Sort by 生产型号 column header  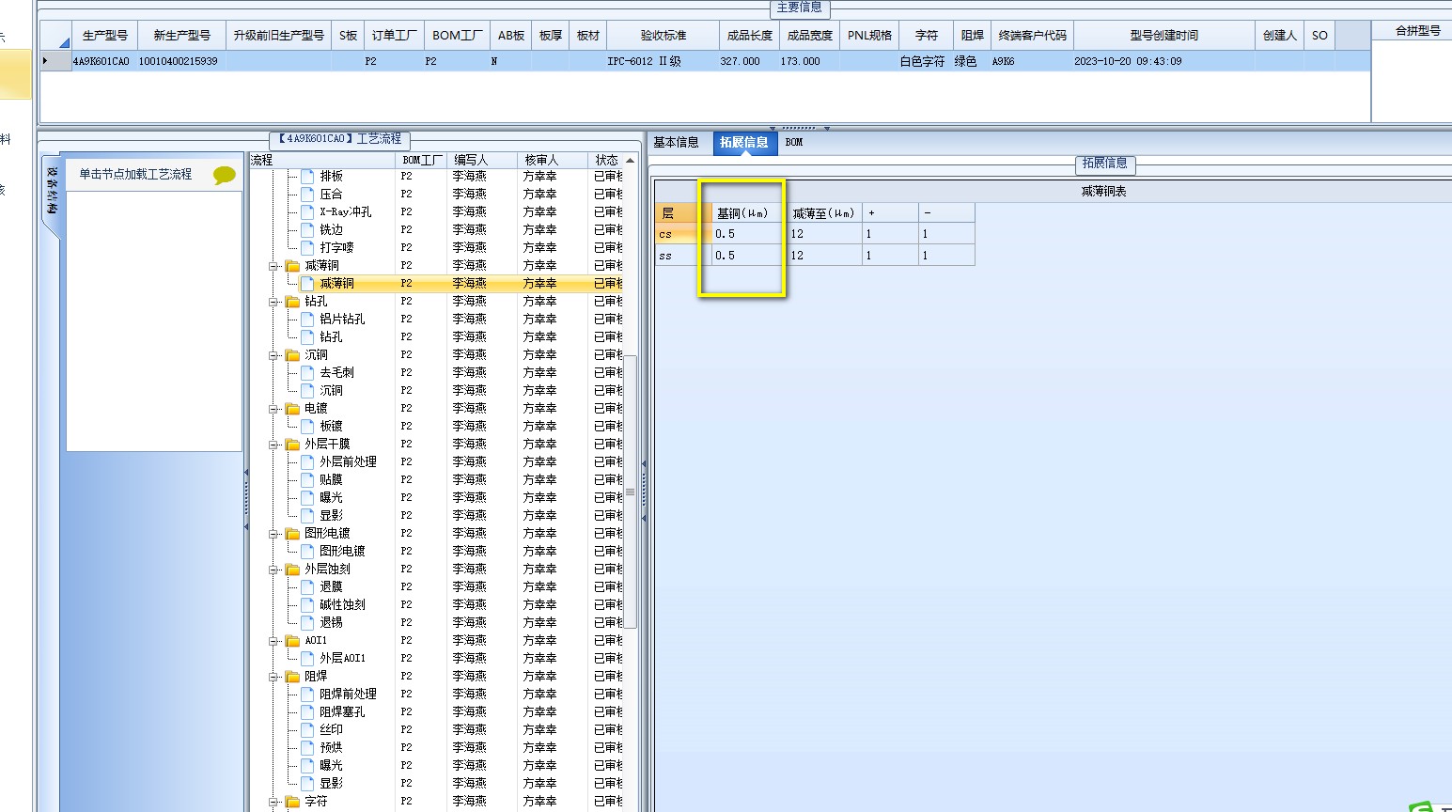click(x=105, y=36)
